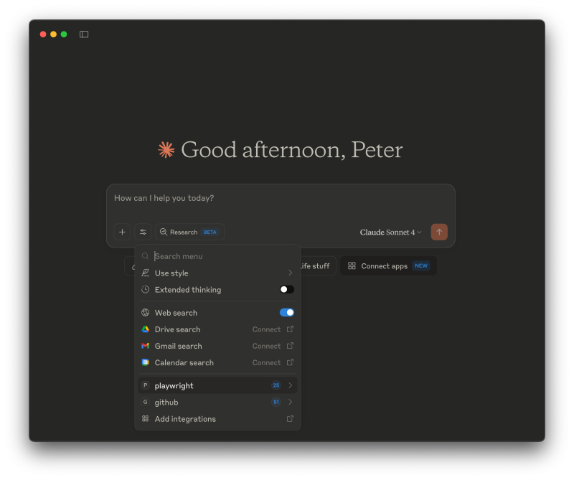Open external link icon for Calendar search
Image resolution: width=574 pixels, height=480 pixels.
[290, 362]
